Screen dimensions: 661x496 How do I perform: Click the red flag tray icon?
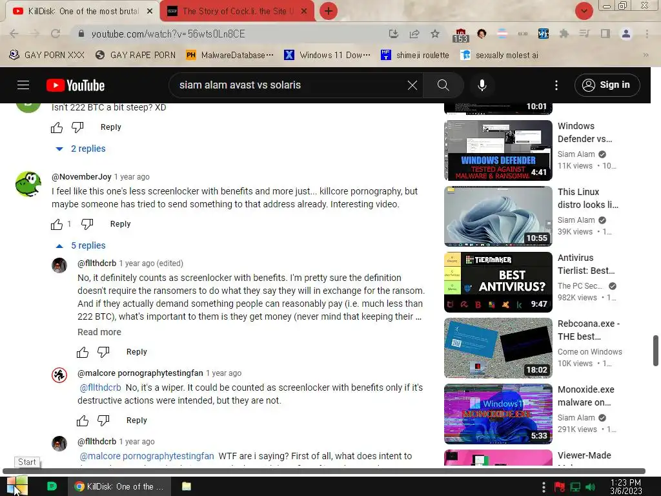click(x=560, y=487)
